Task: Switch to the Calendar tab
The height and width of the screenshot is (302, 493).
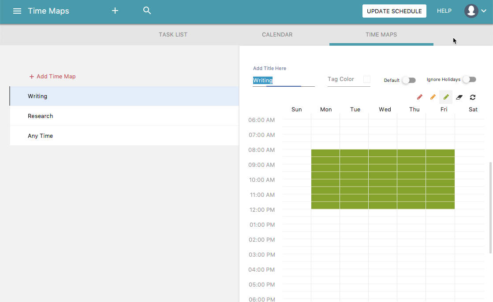Action: tap(277, 34)
